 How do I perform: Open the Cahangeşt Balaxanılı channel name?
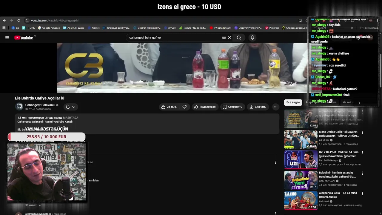coord(40,105)
